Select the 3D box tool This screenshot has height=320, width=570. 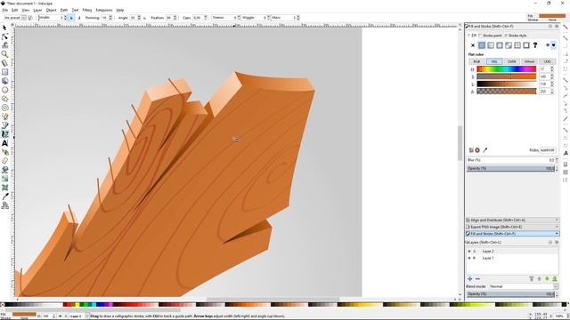[4, 81]
